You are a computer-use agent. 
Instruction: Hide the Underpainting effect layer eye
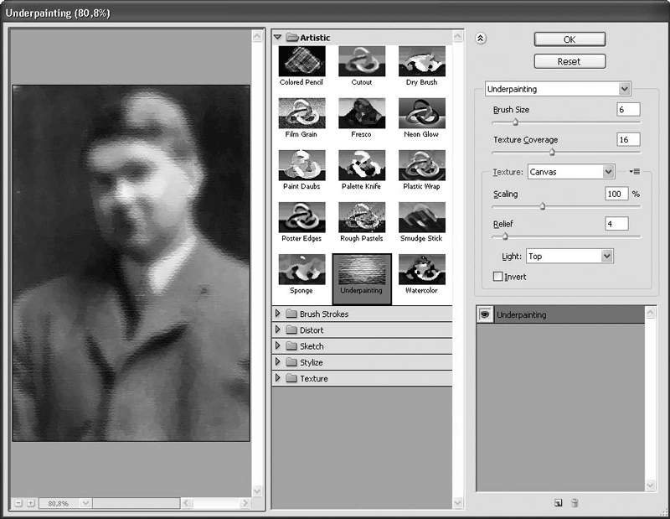tap(484, 314)
